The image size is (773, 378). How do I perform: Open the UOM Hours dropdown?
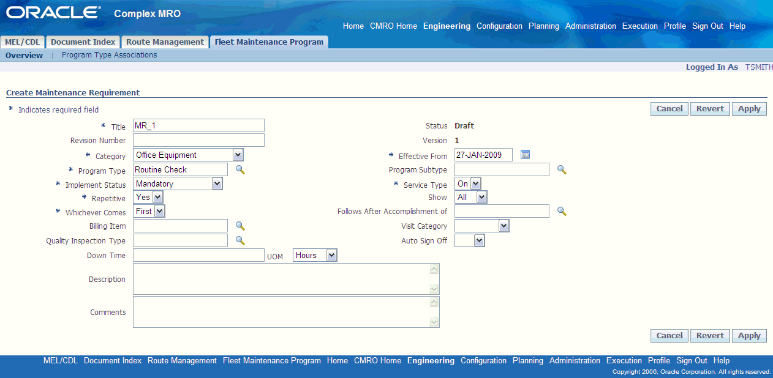click(x=315, y=255)
